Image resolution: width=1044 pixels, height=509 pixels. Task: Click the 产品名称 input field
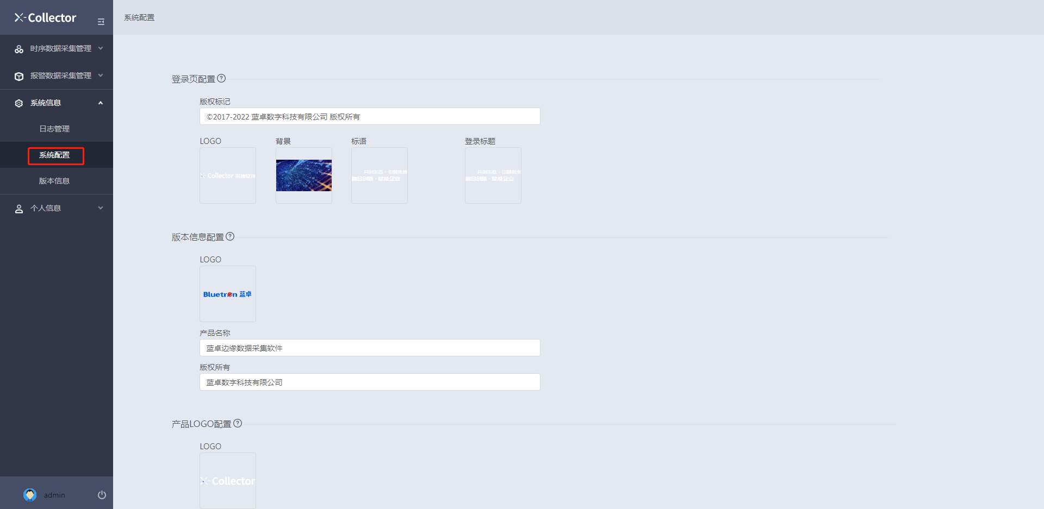370,348
